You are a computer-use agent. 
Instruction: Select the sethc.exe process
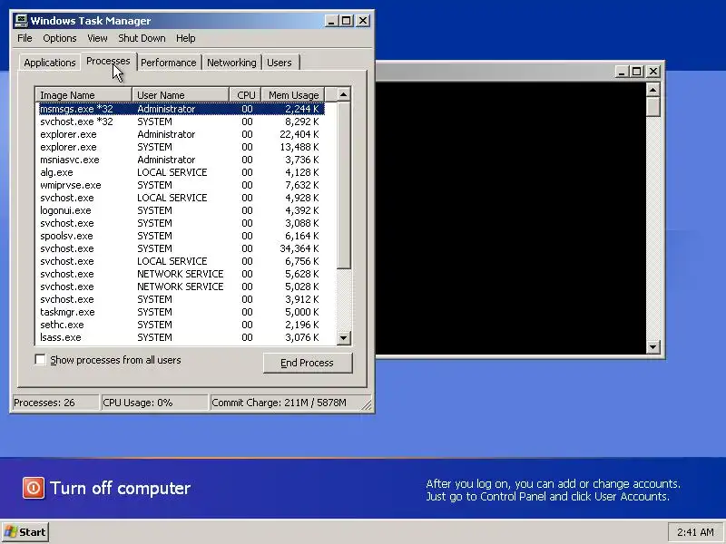click(181, 325)
